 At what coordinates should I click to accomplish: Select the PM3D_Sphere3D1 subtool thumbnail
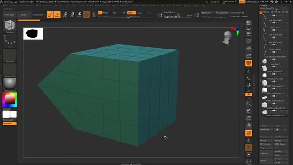tap(265, 75)
